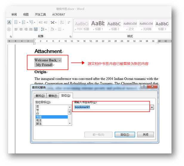This screenshot has width=184, height=166.
Task: Decrease paragraph indent
Action: pyautogui.click(x=41, y=22)
